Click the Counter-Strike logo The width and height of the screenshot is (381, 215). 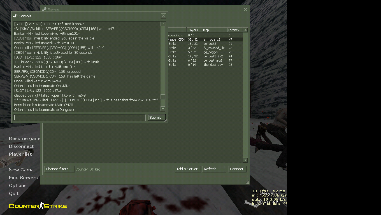pos(38,206)
